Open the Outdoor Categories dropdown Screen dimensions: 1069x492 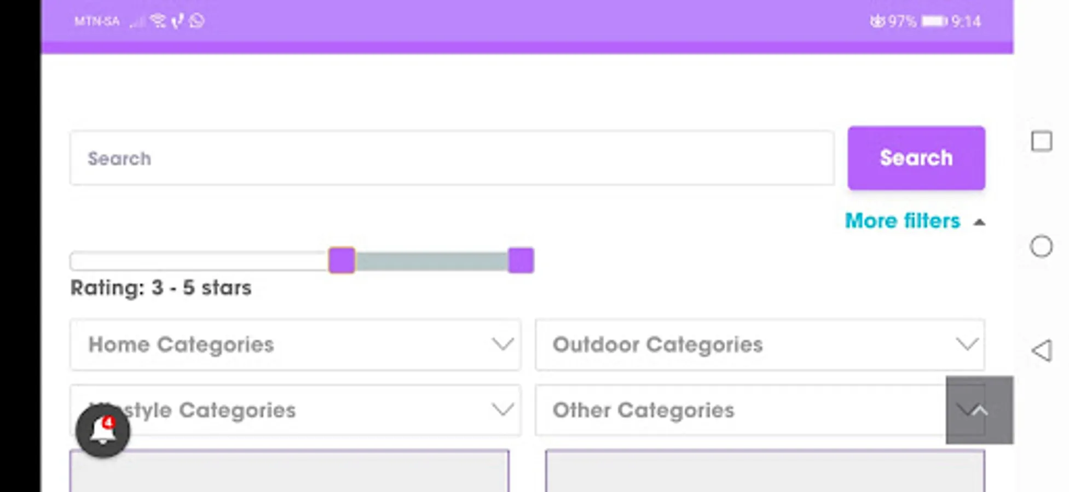click(760, 344)
